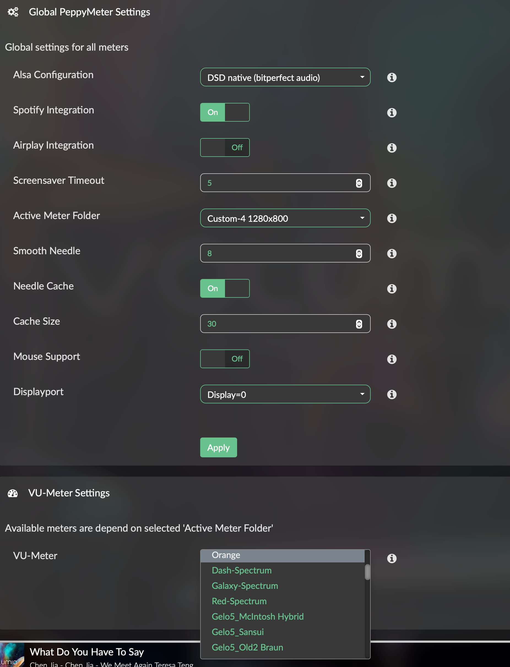This screenshot has height=667, width=510.
Task: Focus the Cache Size value field
Action: [285, 323]
